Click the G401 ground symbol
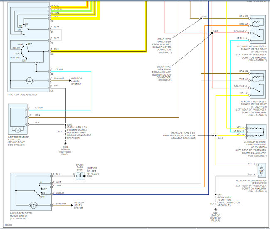The image size is (270, 229). [x=216, y=209]
